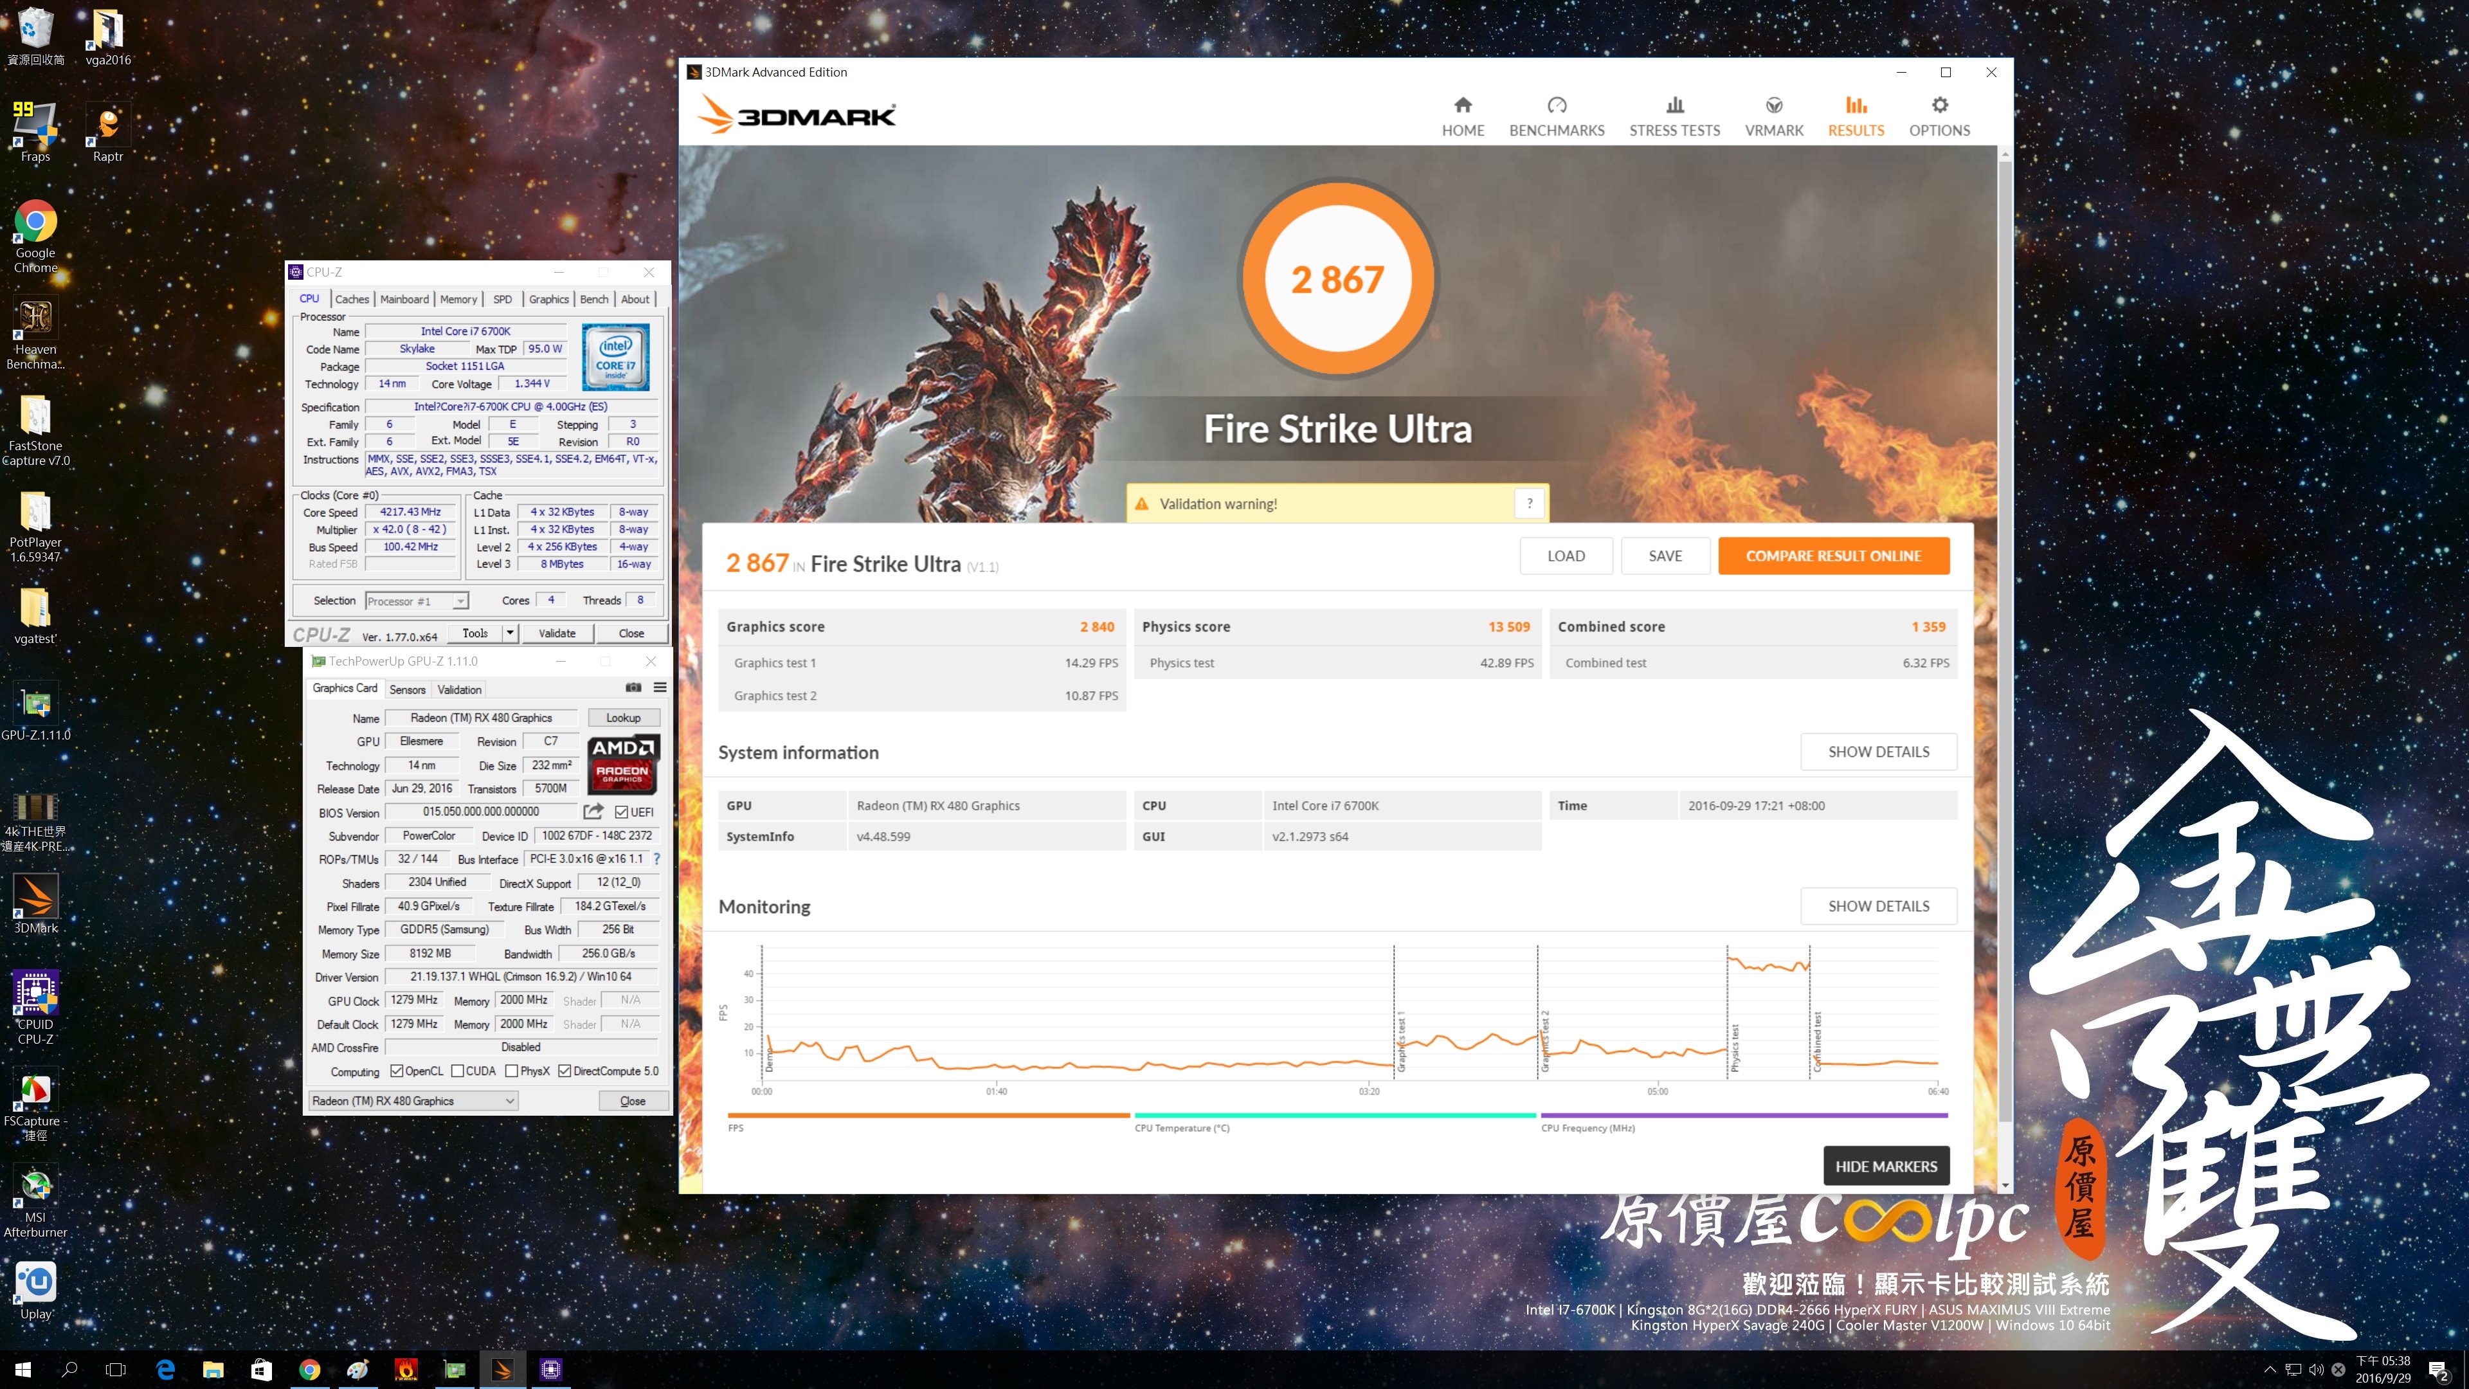Toggle CUDA checkbox in GPU-Z

coord(457,1071)
